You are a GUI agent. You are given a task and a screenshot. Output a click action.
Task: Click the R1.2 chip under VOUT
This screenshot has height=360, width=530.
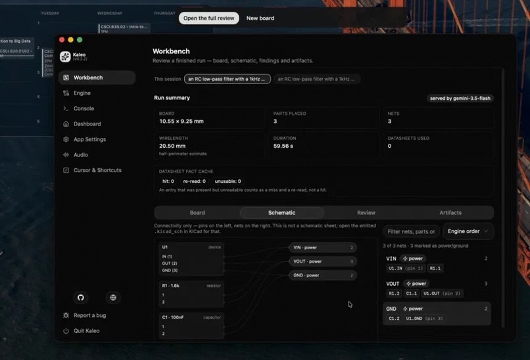pos(394,294)
